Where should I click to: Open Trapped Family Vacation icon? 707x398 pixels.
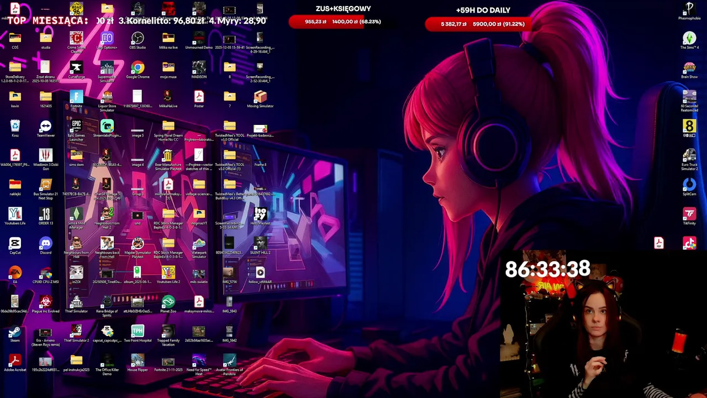(168, 334)
